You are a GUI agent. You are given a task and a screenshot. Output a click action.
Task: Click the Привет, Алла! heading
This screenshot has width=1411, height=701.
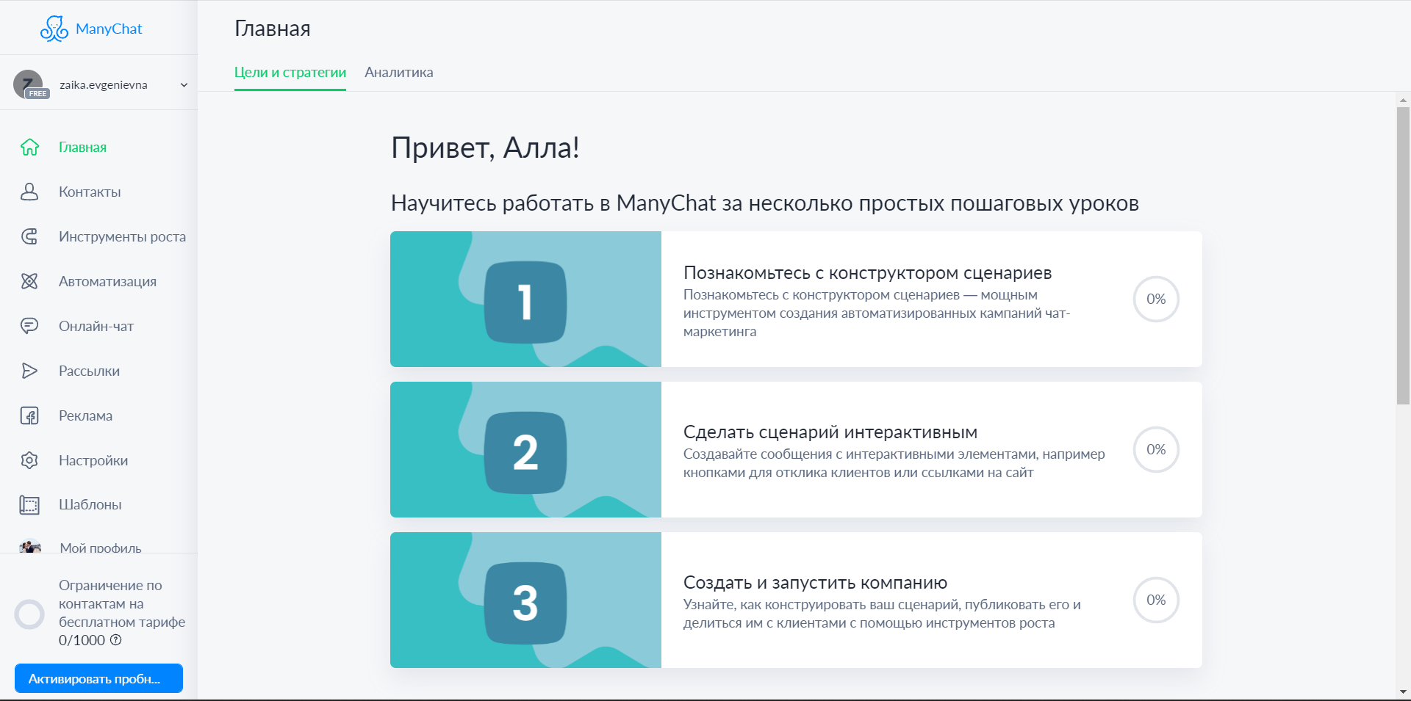485,148
